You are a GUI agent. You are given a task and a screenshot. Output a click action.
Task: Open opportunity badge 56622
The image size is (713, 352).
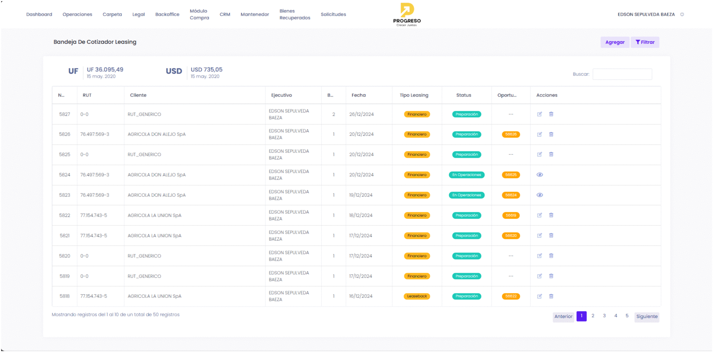coord(511,296)
